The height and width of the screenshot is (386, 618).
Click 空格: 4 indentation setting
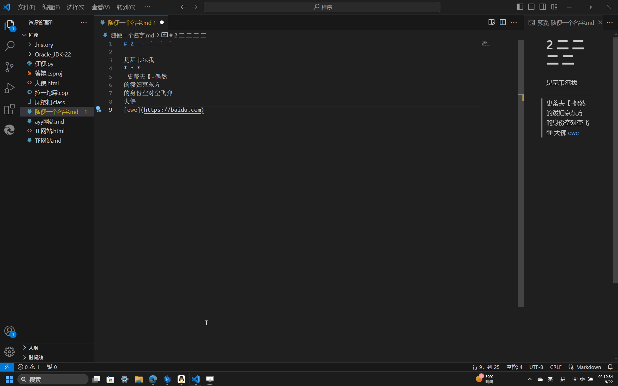point(514,367)
